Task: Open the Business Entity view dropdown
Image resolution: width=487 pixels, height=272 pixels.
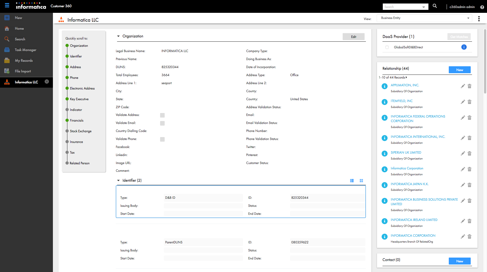Action: pos(424,18)
